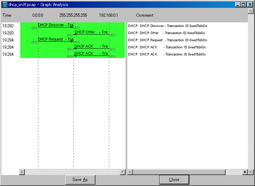Viewport: 255px width, 186px height.
Task: Select the DHCP Offer arrow in the graph
Action: pos(91,34)
